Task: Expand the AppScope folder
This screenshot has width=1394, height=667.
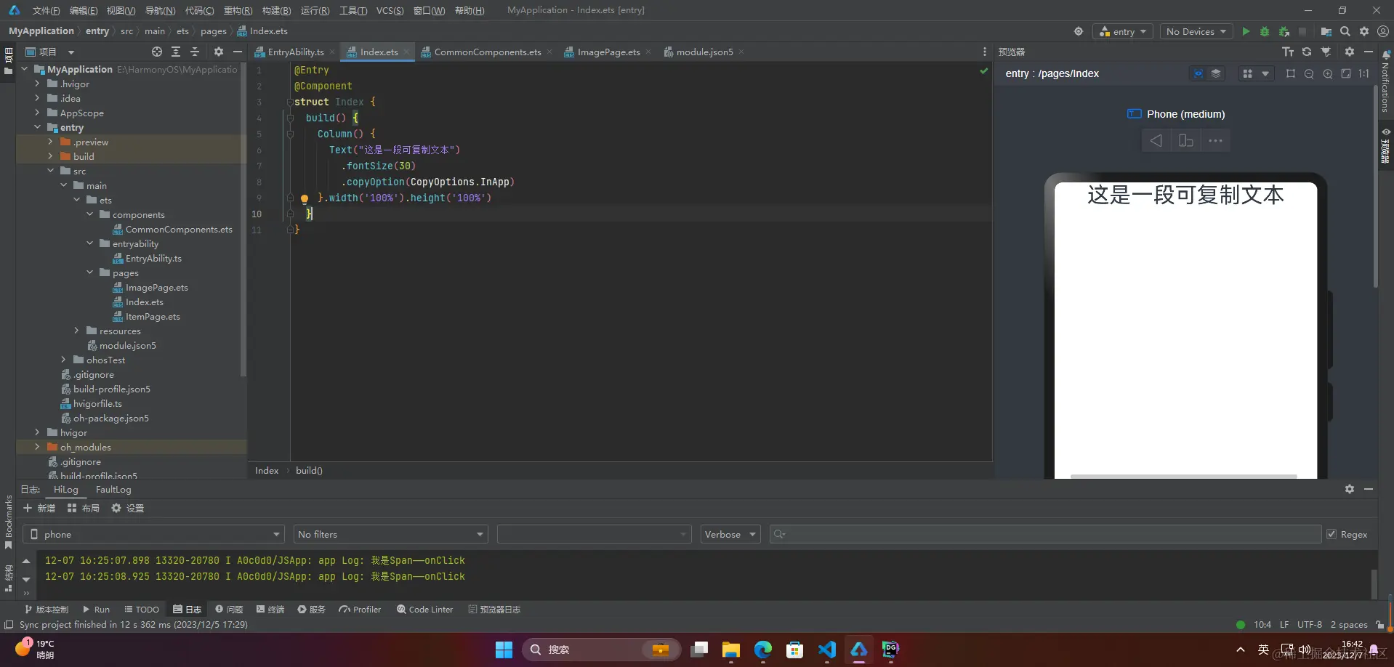Action: (37, 113)
